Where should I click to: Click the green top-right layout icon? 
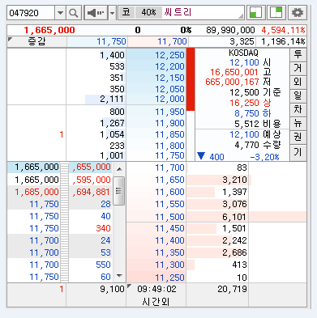coord(276,13)
